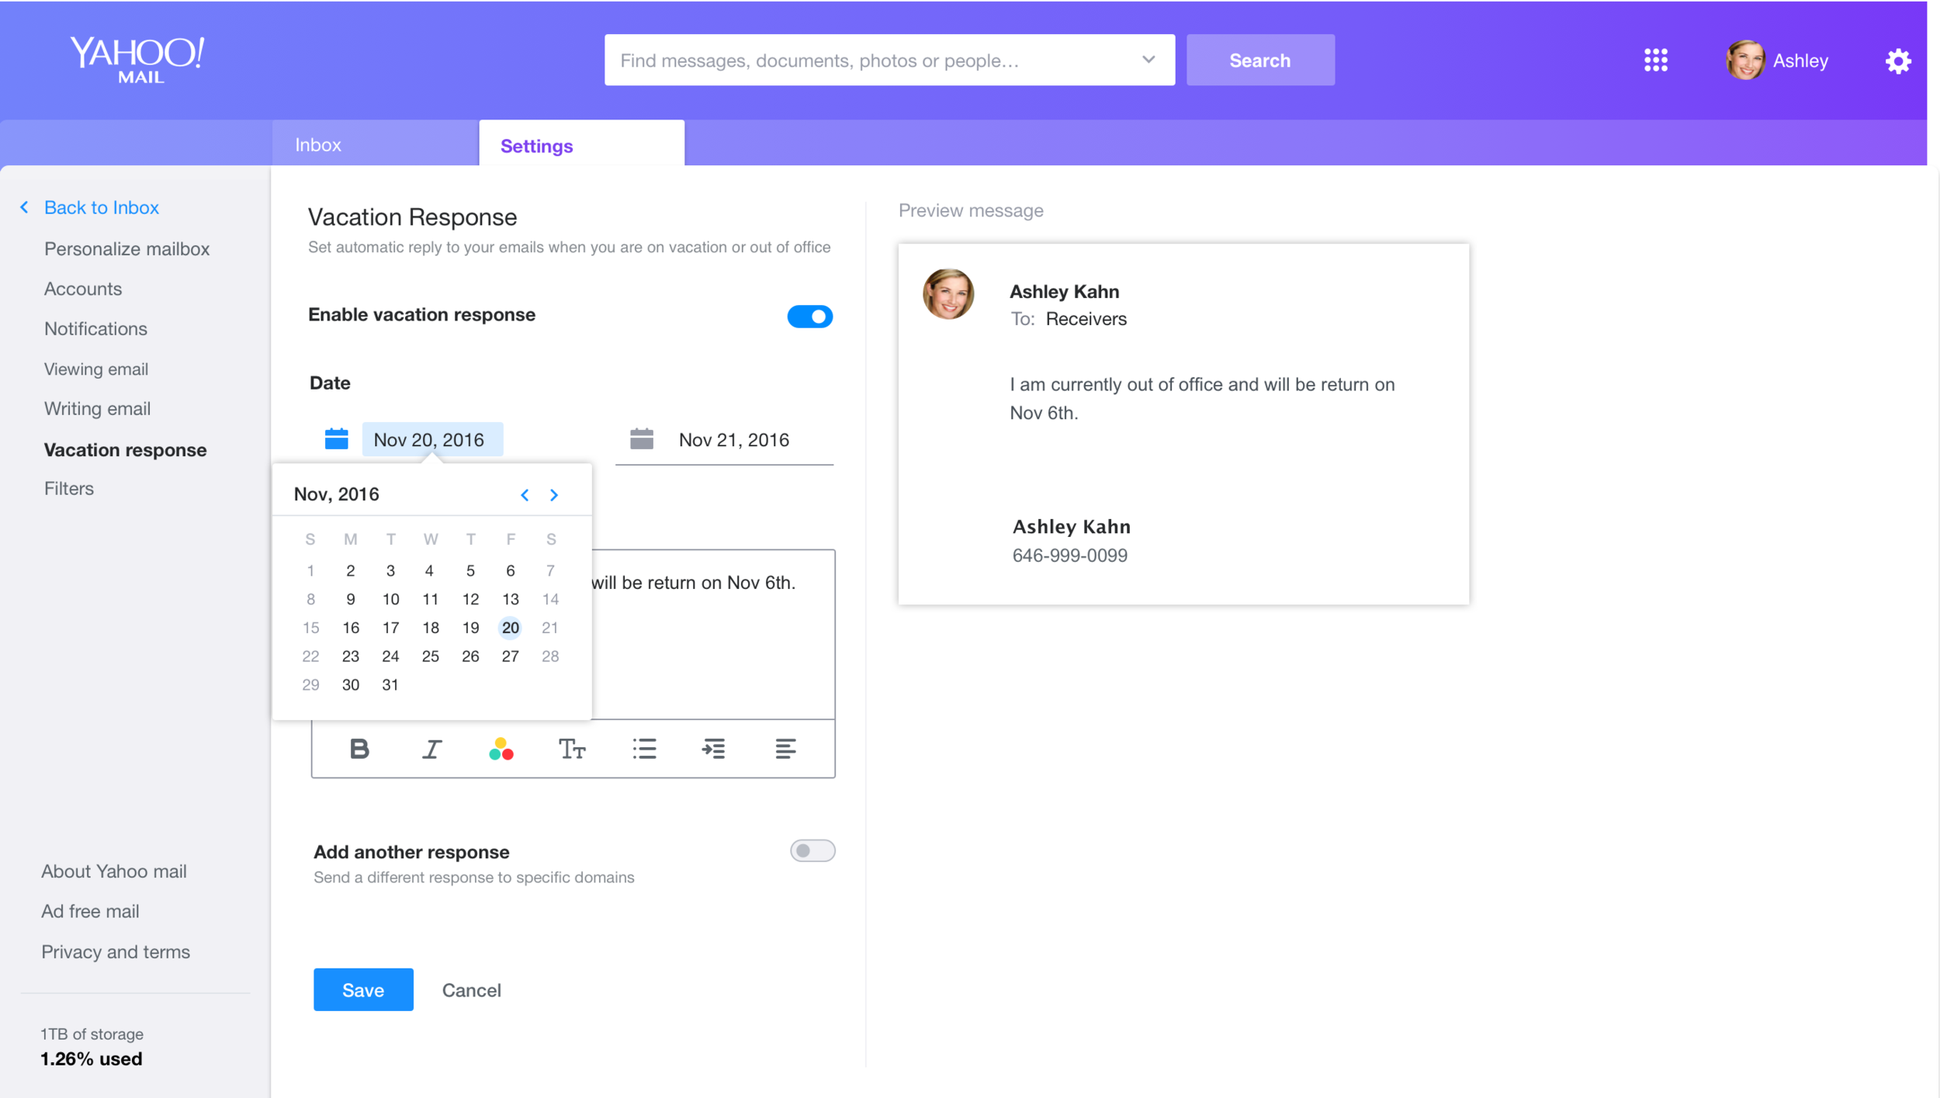This screenshot has width=1940, height=1098.
Task: Enable the Add another response toggle
Action: point(812,851)
